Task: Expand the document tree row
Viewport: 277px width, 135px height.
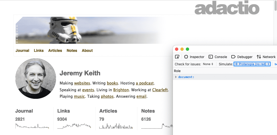Action: tap(176, 77)
